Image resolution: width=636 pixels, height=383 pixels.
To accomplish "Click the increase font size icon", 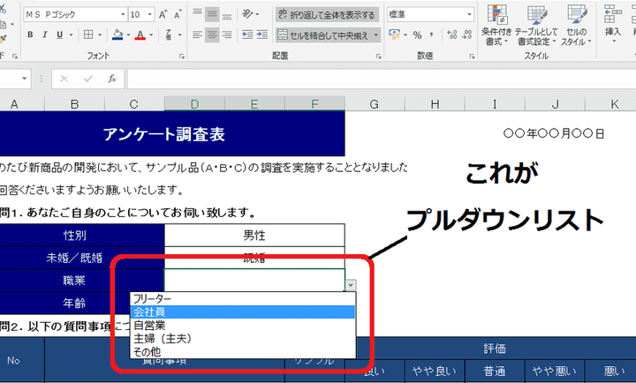I will click(163, 15).
